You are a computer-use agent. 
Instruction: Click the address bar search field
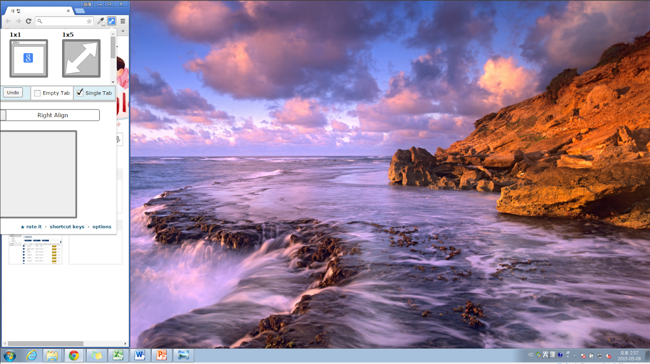click(x=64, y=21)
